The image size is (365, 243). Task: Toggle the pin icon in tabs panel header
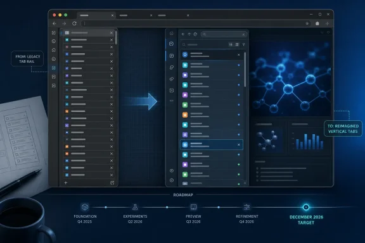(x=244, y=44)
